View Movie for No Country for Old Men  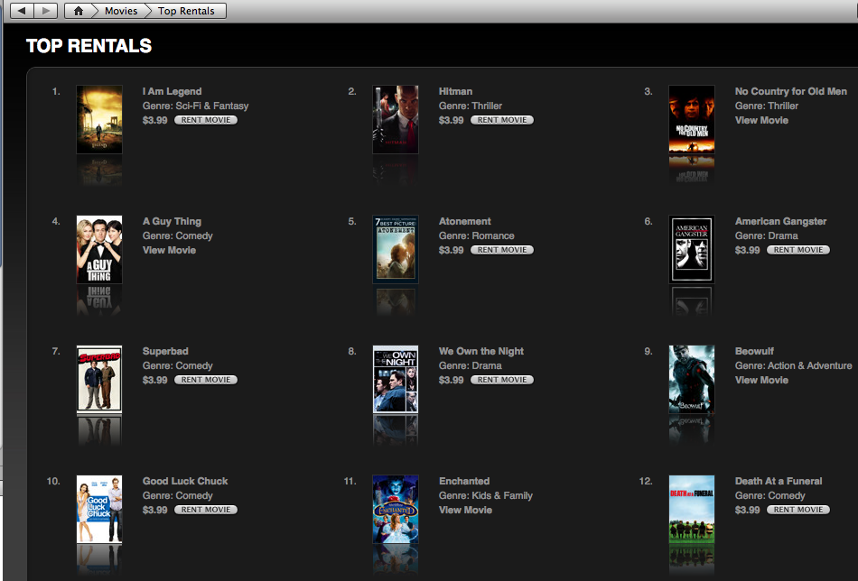[x=761, y=120]
